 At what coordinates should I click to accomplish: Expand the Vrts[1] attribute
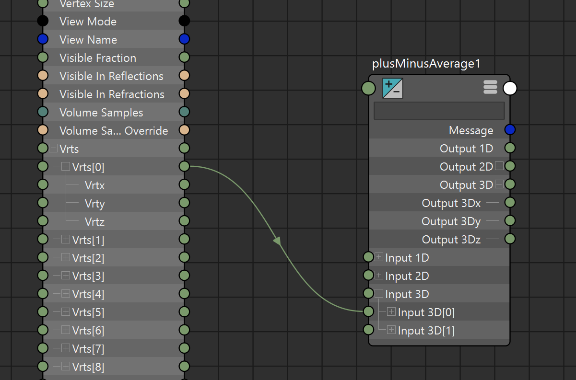(x=66, y=239)
